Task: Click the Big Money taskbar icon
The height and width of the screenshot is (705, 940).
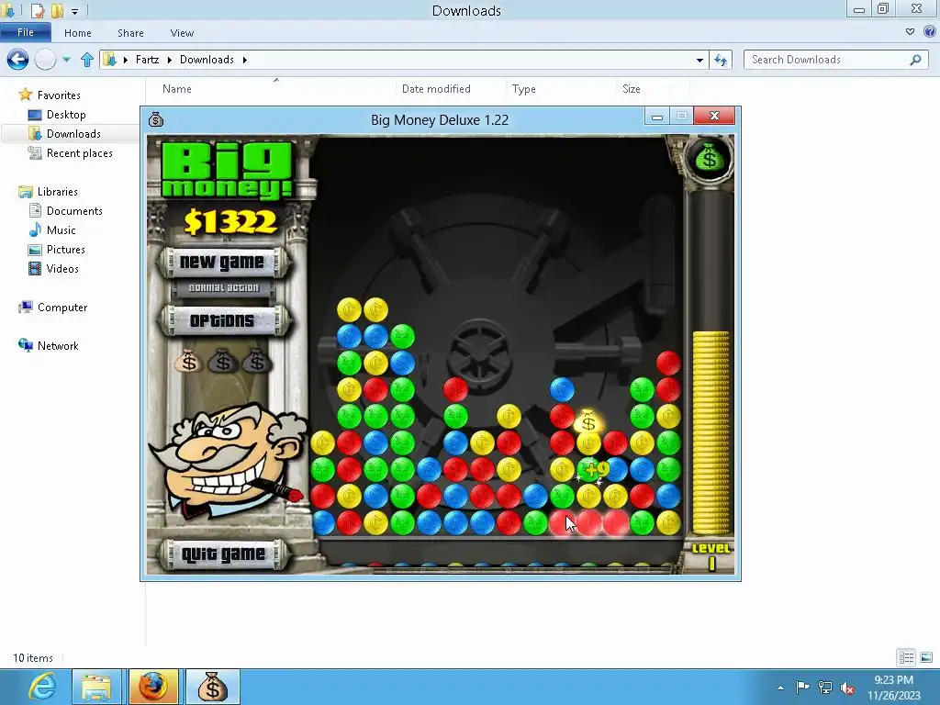Action: pos(213,687)
